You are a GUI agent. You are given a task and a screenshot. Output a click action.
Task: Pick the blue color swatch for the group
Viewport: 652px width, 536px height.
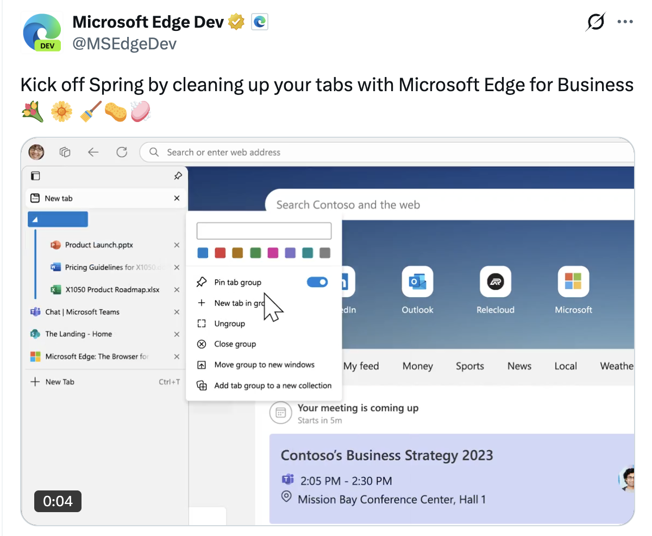(x=203, y=253)
